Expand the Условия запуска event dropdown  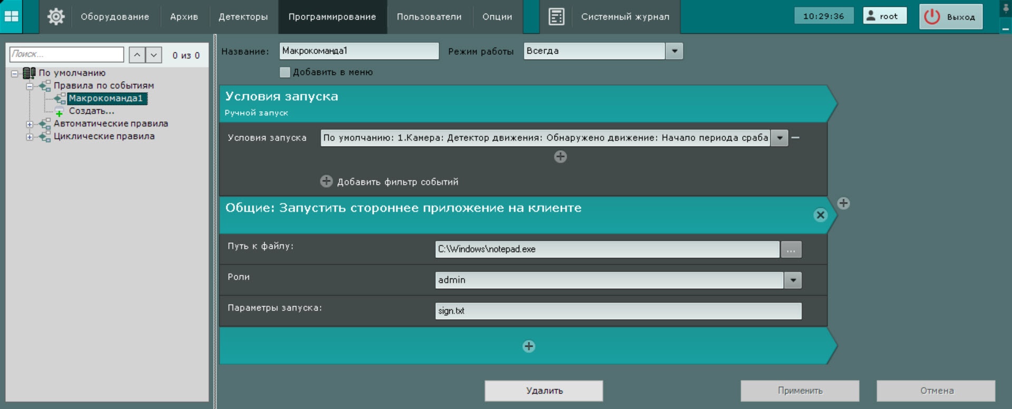pyautogui.click(x=779, y=138)
